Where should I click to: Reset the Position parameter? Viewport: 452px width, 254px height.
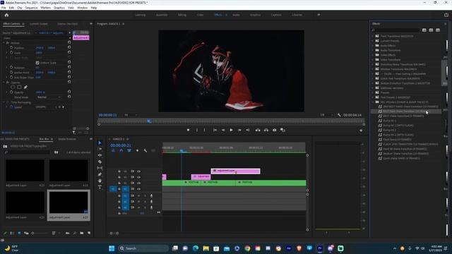69,48
